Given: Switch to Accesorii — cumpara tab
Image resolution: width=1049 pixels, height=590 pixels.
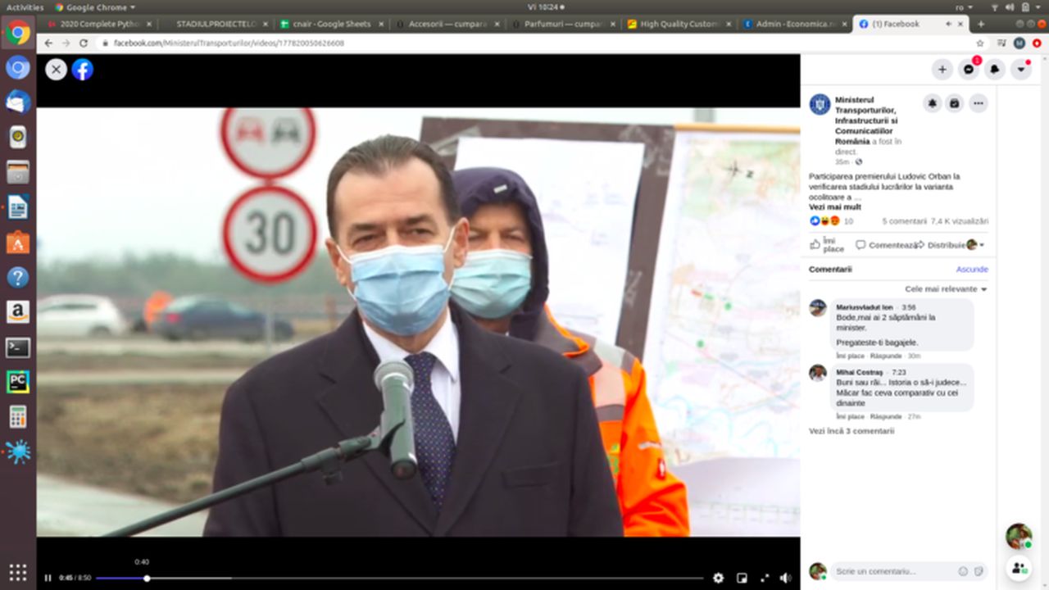Looking at the screenshot, I should coord(447,24).
